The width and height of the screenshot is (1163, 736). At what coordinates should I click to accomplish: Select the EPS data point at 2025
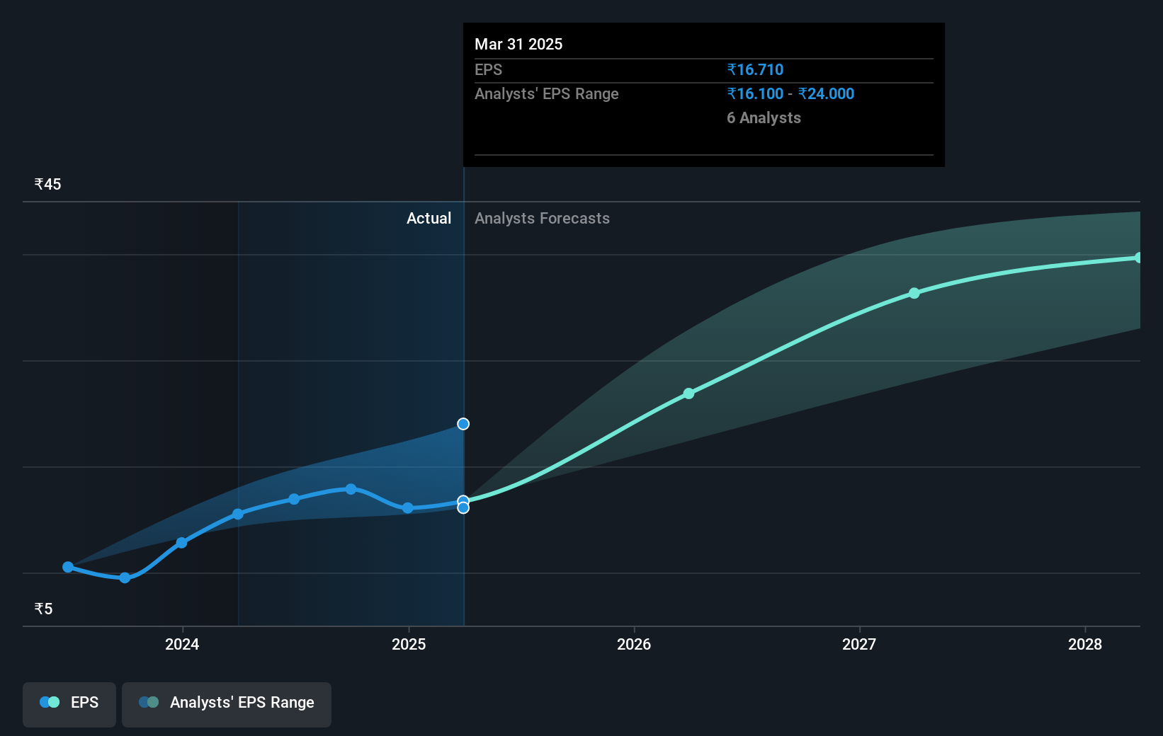click(407, 508)
